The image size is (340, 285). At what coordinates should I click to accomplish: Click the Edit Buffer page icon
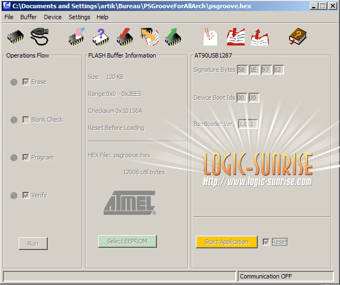pos(211,37)
